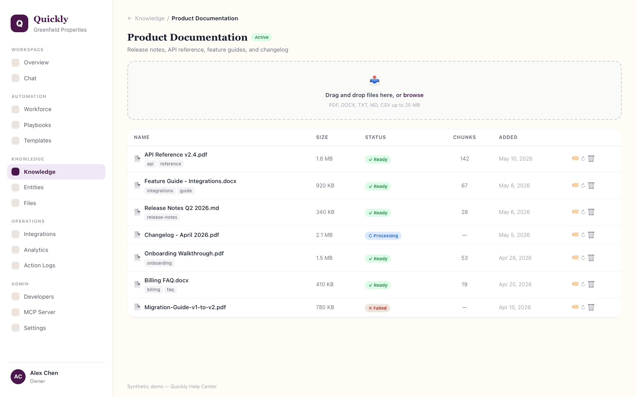Go to Files in sidebar
Screen dimensions: 636x397
56,203
